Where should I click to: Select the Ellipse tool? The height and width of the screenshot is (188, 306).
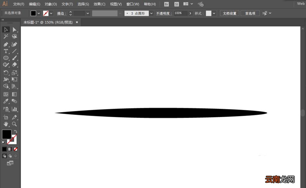[6, 58]
